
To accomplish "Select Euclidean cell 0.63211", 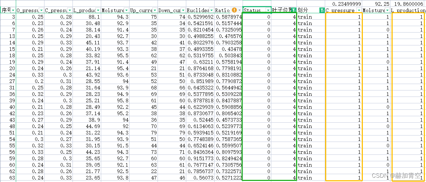I will click(x=200, y=62).
